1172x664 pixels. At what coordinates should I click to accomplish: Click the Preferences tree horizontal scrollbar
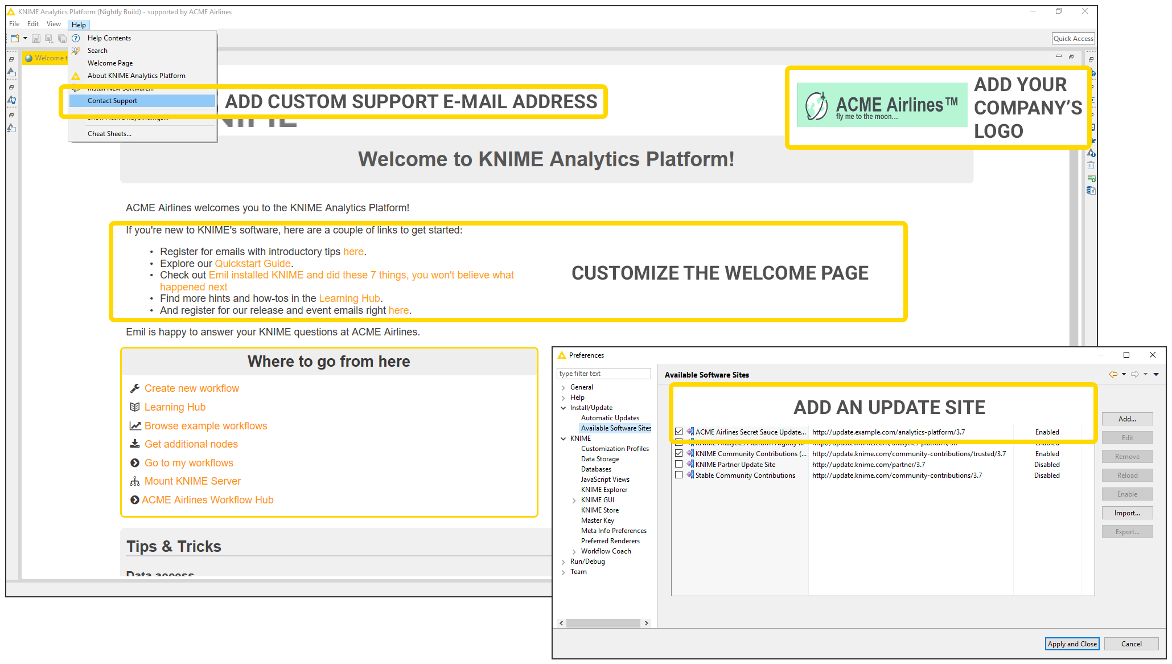tap(603, 623)
